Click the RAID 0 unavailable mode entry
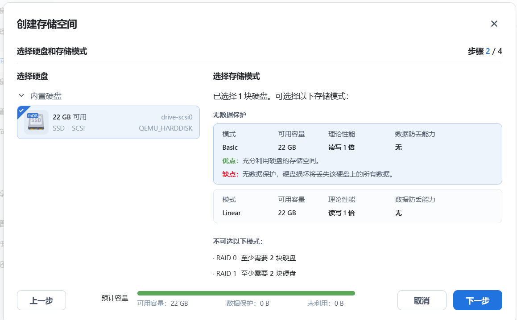This screenshot has height=320, width=517. point(255,258)
